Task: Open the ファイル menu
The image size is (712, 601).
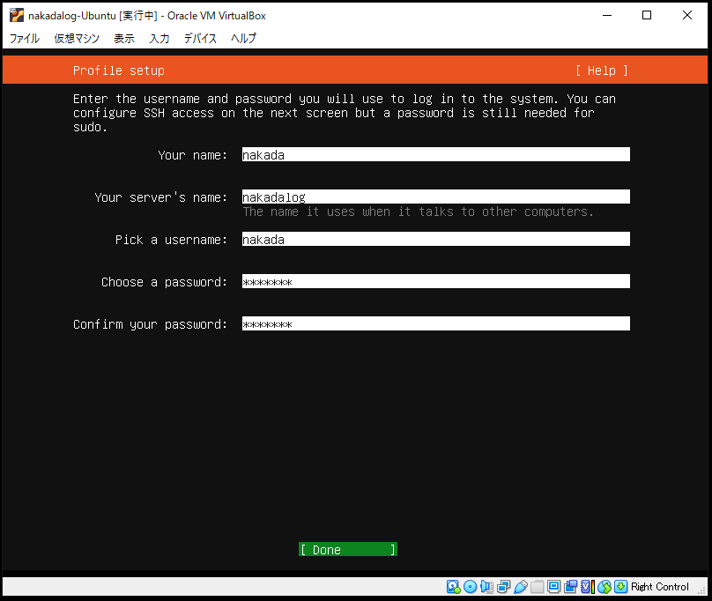Action: pos(25,39)
